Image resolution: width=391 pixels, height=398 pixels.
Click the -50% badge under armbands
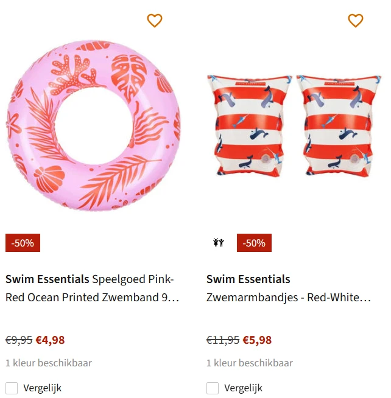pos(254,243)
